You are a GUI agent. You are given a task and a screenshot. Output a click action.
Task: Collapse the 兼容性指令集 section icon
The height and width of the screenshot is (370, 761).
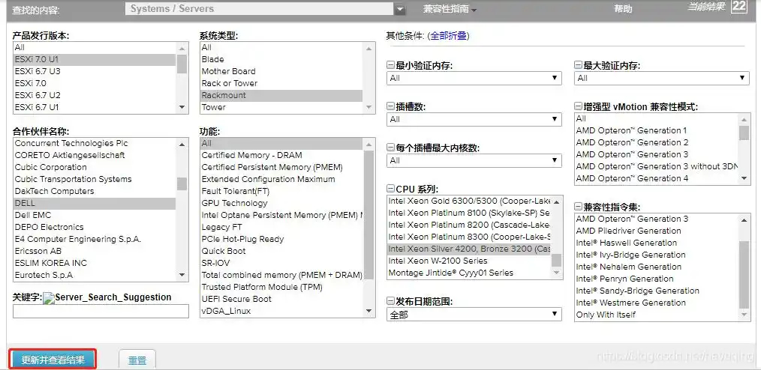[578, 207]
